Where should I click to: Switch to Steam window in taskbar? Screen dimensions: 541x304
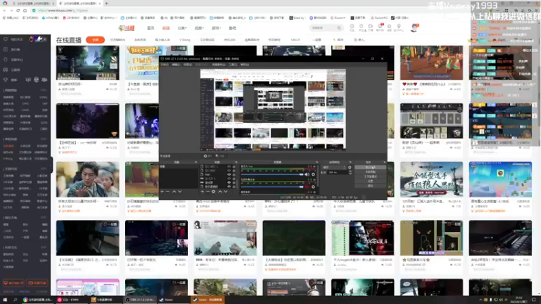(x=173, y=300)
